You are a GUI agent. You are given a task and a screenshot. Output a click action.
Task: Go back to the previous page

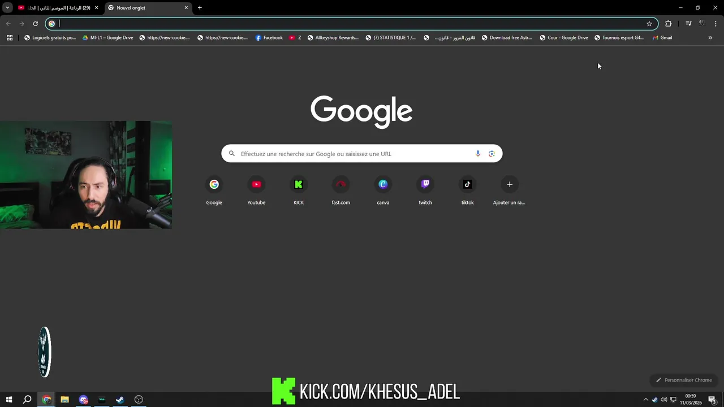click(8, 24)
